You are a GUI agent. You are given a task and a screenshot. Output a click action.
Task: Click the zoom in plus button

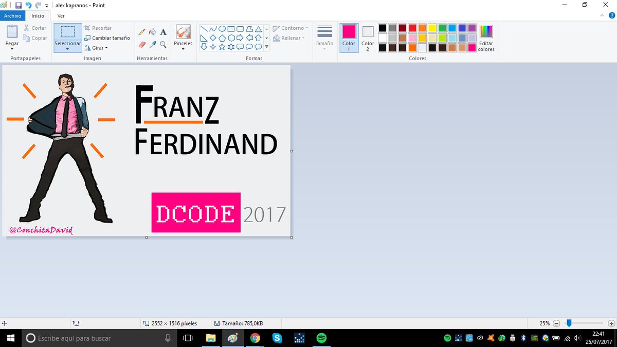pos(611,323)
